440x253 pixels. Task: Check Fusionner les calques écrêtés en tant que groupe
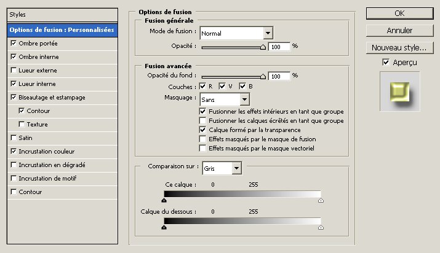pos(202,120)
